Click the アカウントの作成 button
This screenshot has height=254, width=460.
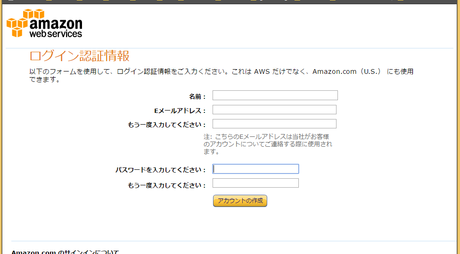(x=240, y=201)
